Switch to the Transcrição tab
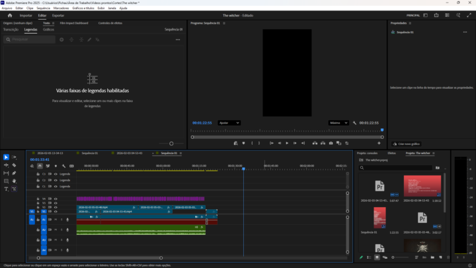The image size is (476, 268). [11, 30]
